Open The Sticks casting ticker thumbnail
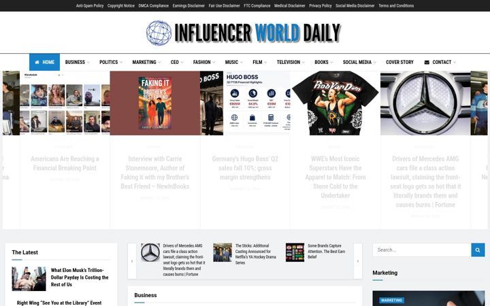490x306 pixels. pos(223,252)
